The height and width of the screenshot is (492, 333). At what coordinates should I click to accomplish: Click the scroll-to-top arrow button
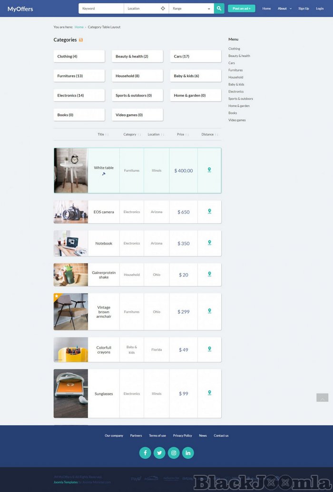coord(322,398)
